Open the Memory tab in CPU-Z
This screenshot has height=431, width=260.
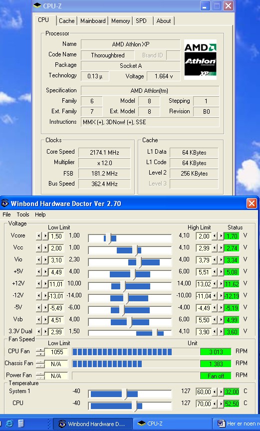coord(120,21)
